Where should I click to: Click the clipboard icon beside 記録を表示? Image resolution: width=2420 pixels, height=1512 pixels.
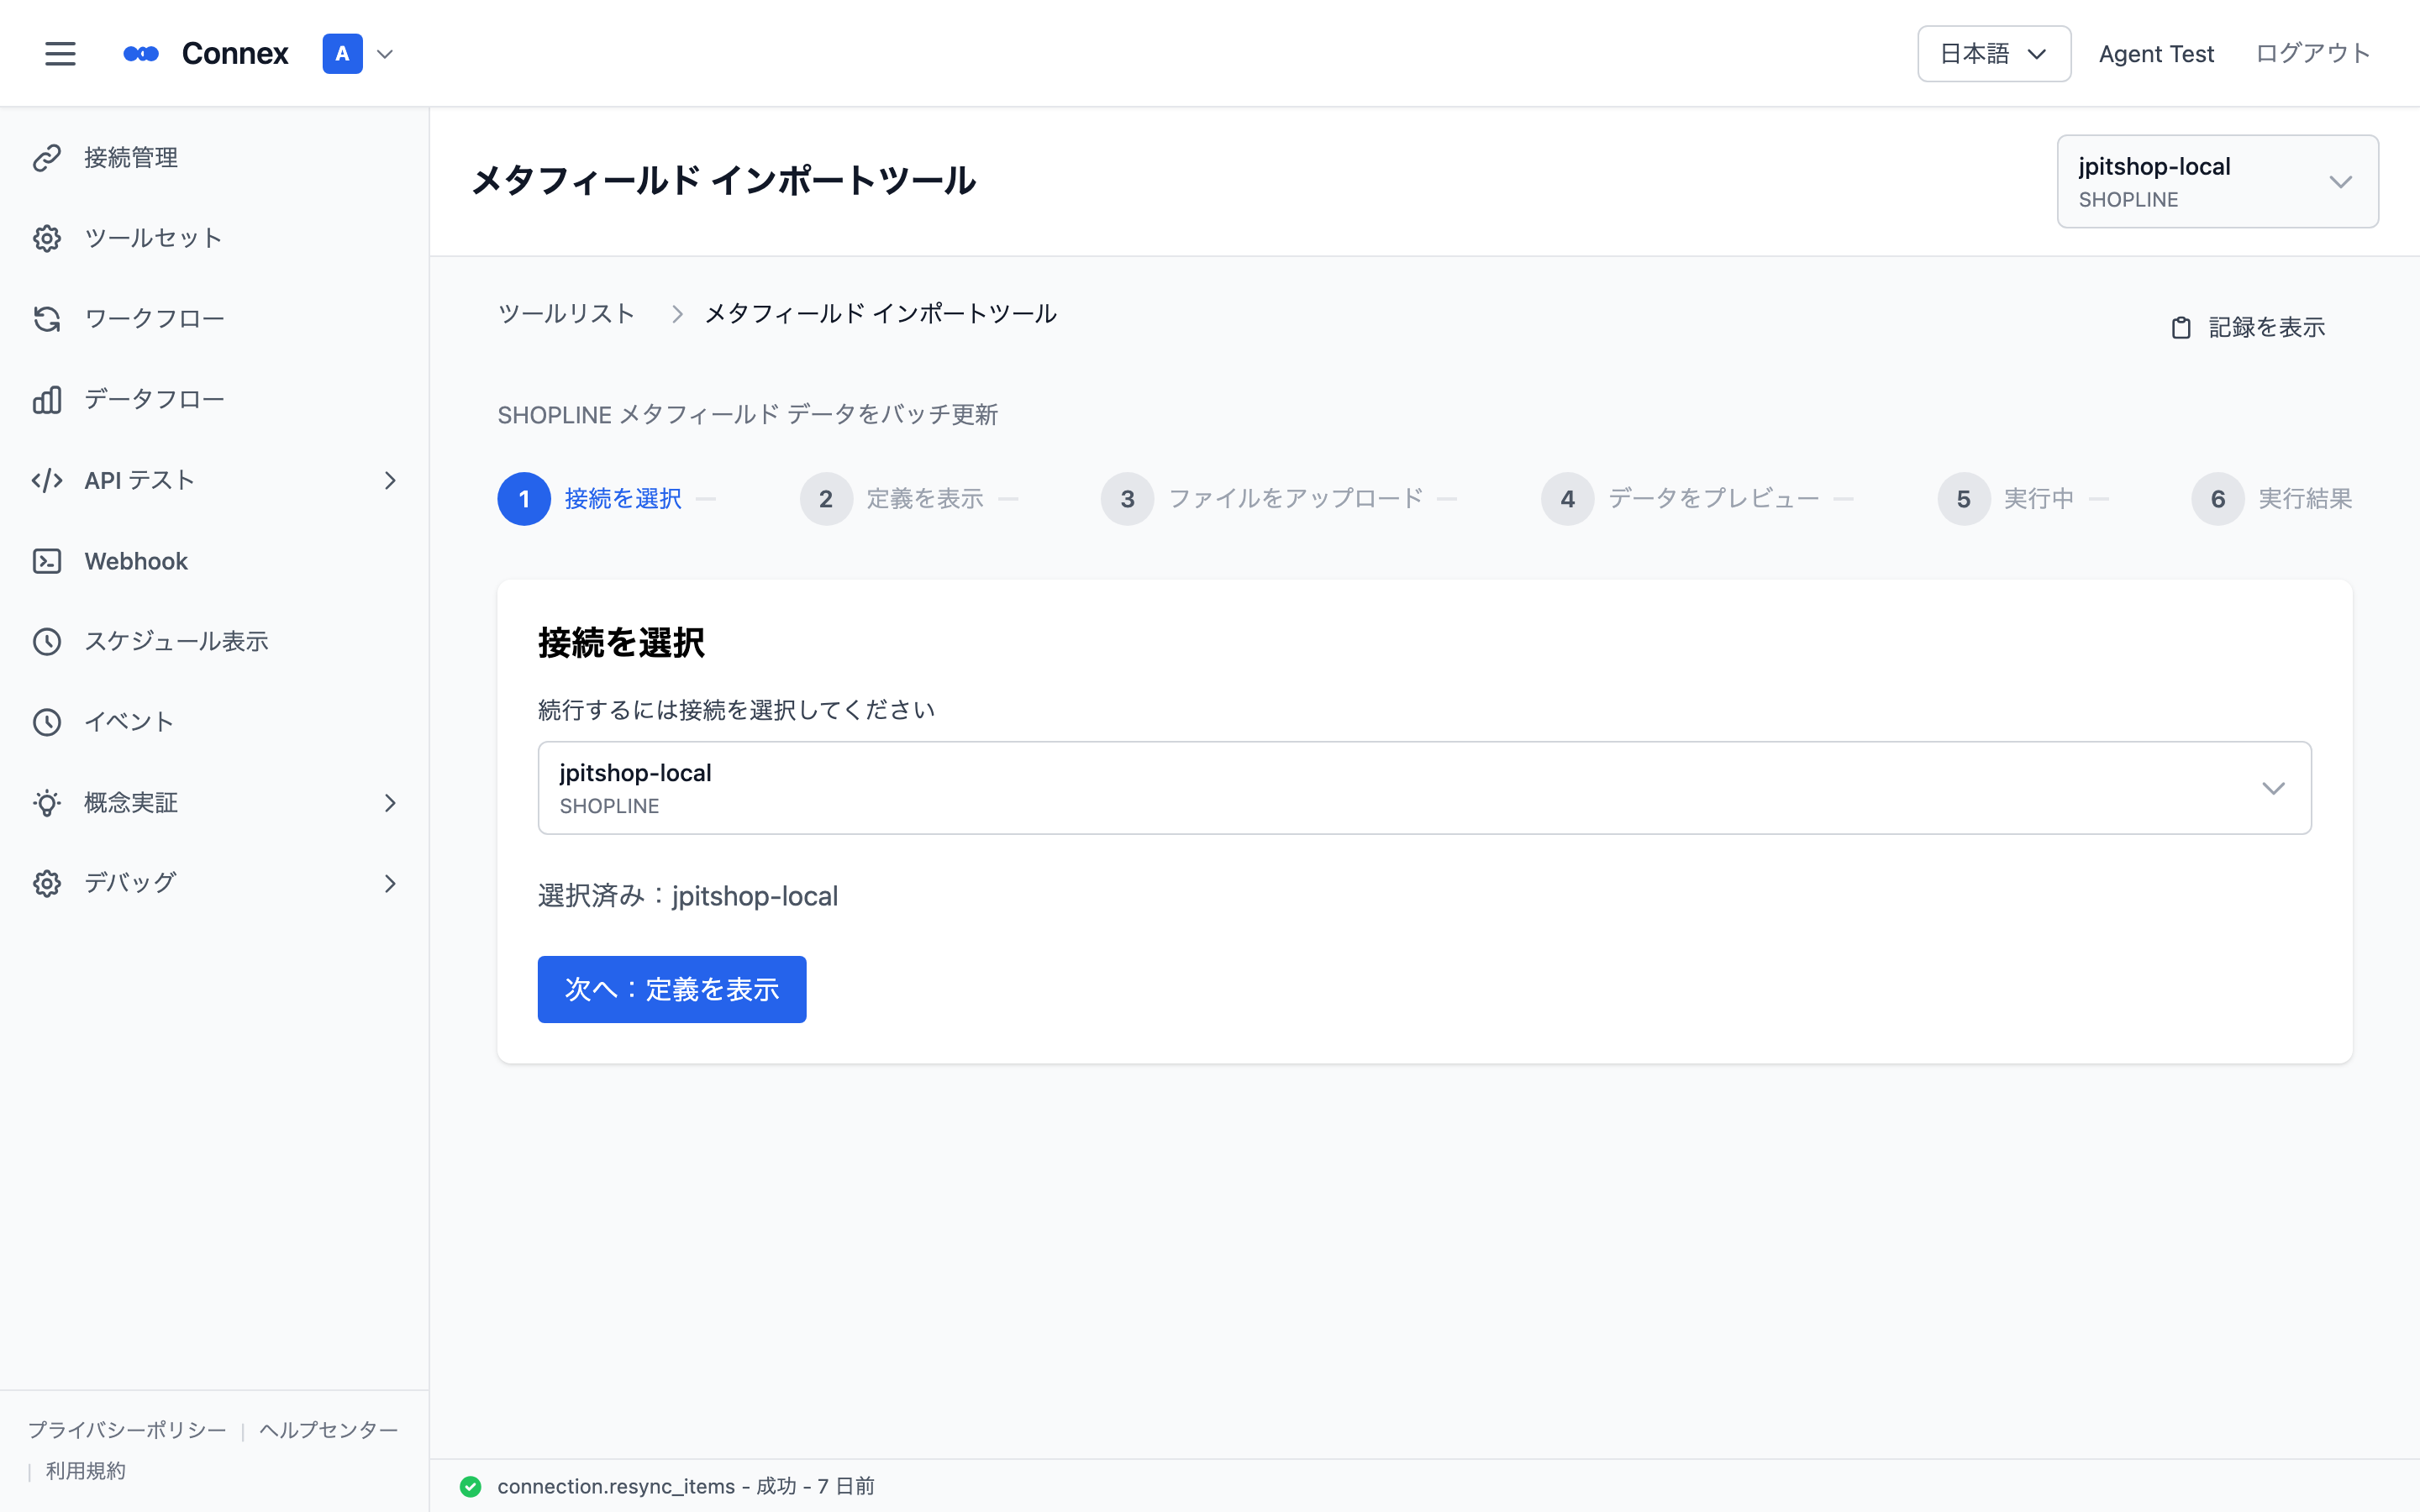(2181, 328)
